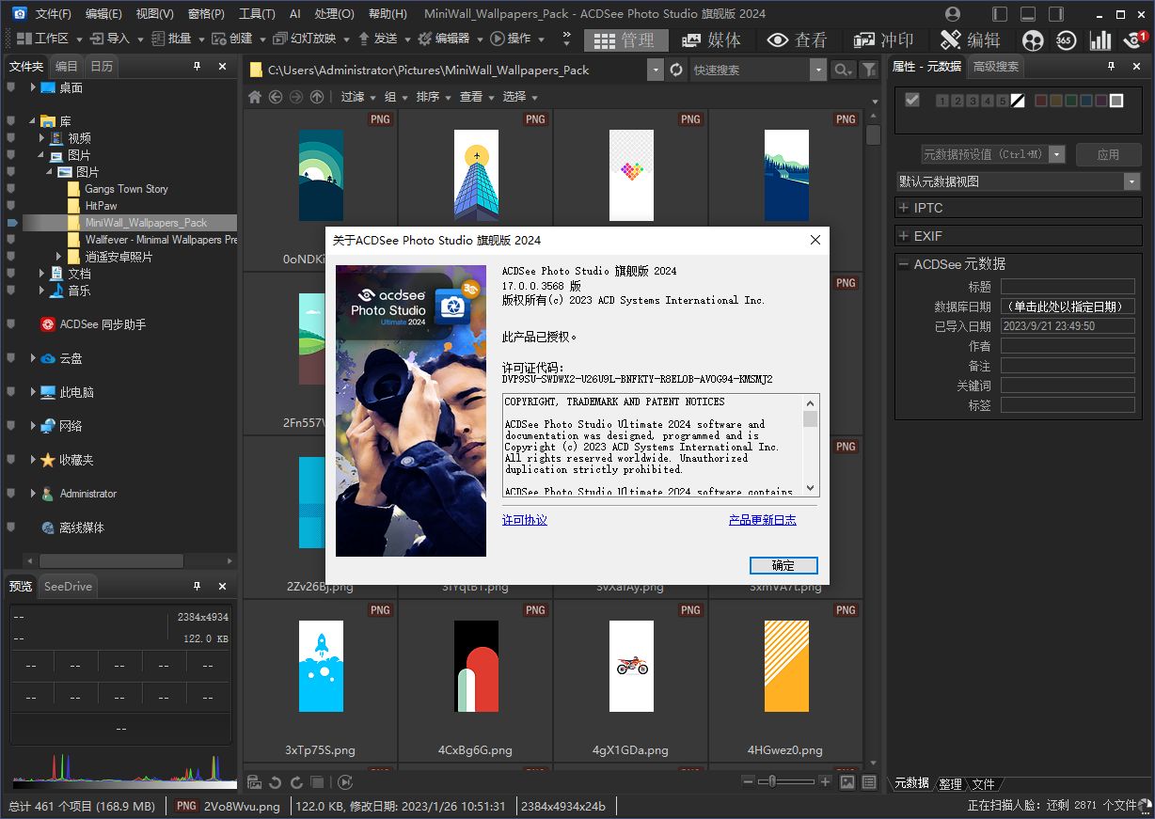Switch to the 日历 tab
Viewport: 1155px width, 819px height.
point(102,66)
